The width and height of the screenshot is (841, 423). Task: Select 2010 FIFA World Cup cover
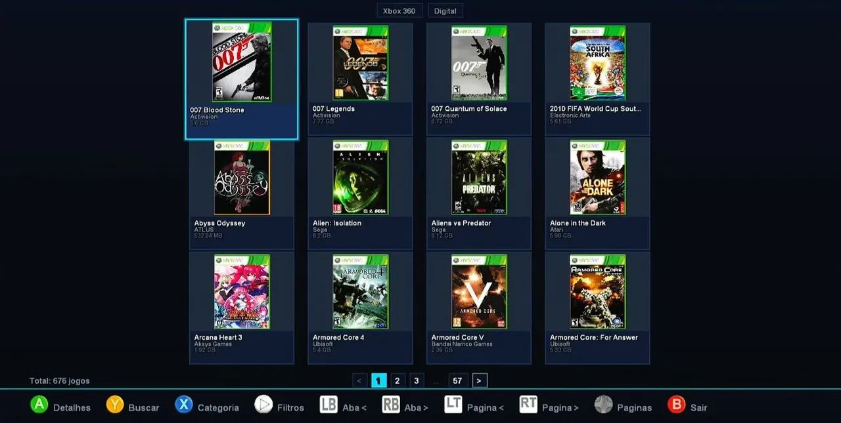[x=598, y=63]
